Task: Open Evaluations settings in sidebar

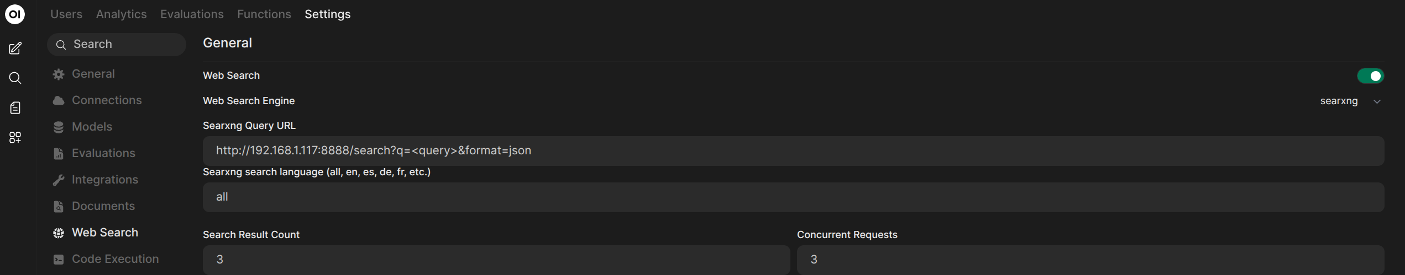Action: 103,153
